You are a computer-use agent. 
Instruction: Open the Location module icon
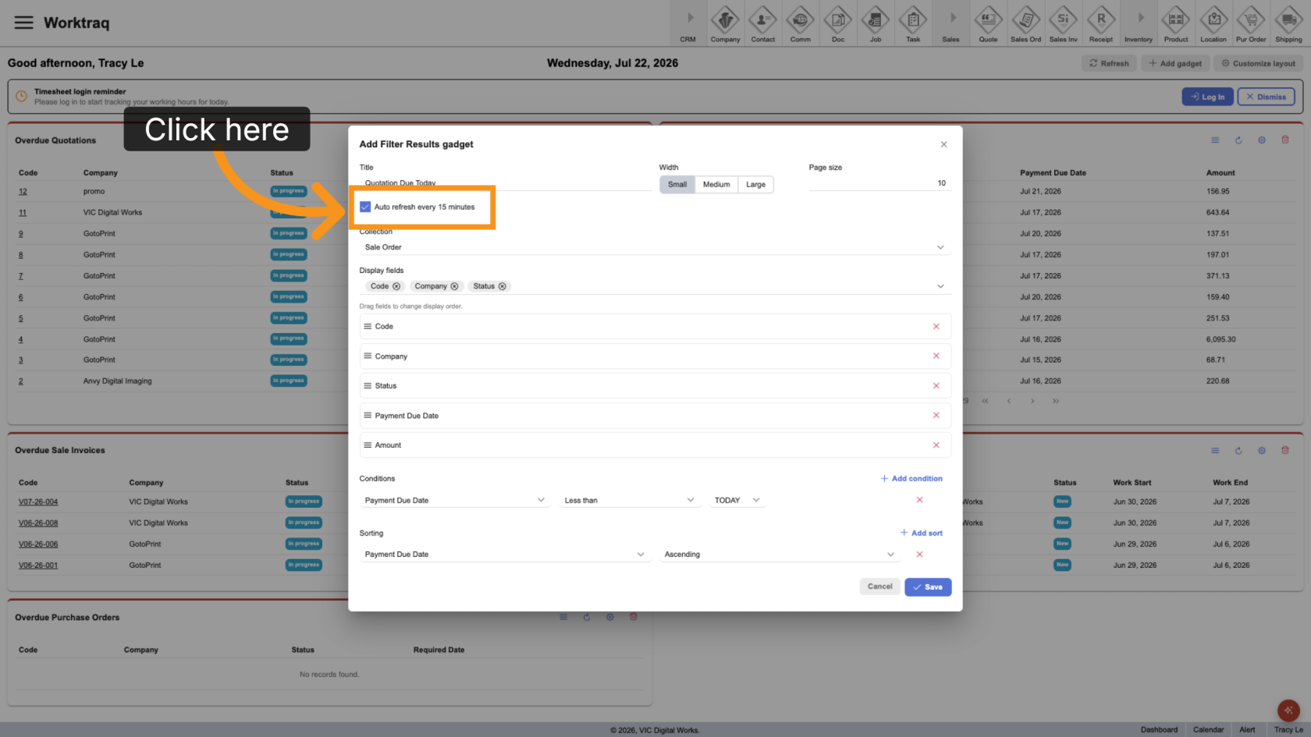pos(1213,23)
